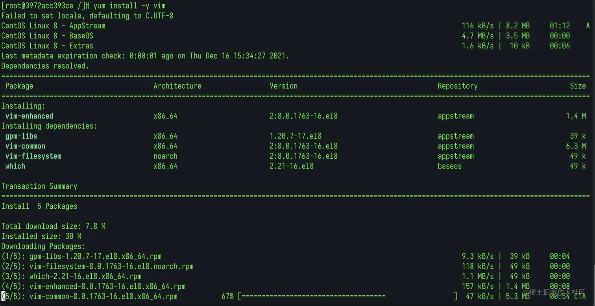
Task: Click the 'Version' column header
Action: [x=284, y=86]
